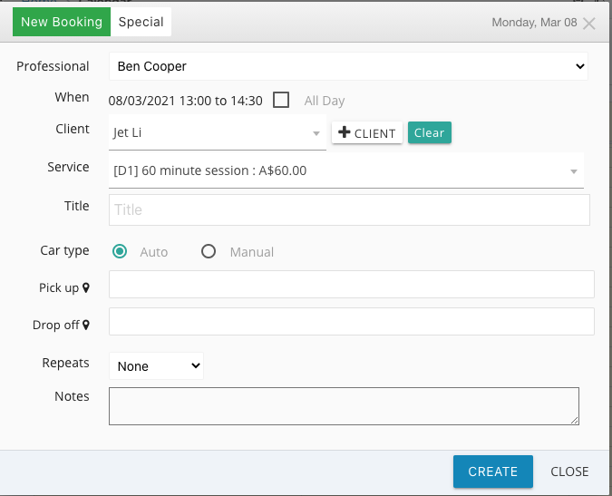The height and width of the screenshot is (496, 612).
Task: Open the Professional dropdown showing Ben Cooper
Action: (x=348, y=66)
